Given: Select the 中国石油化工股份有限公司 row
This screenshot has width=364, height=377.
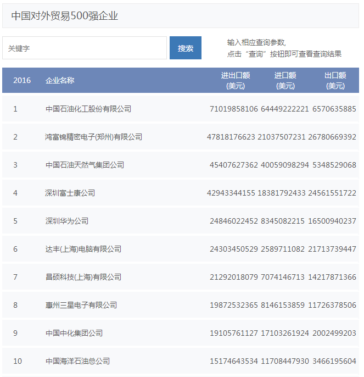Looking at the screenshot, I should click(88, 109).
